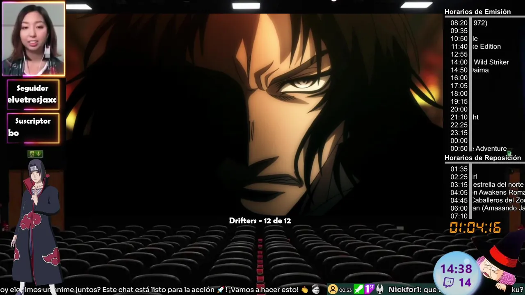The height and width of the screenshot is (295, 525).
Task: Click the 00:00 schedule entry
Action: coord(459,141)
